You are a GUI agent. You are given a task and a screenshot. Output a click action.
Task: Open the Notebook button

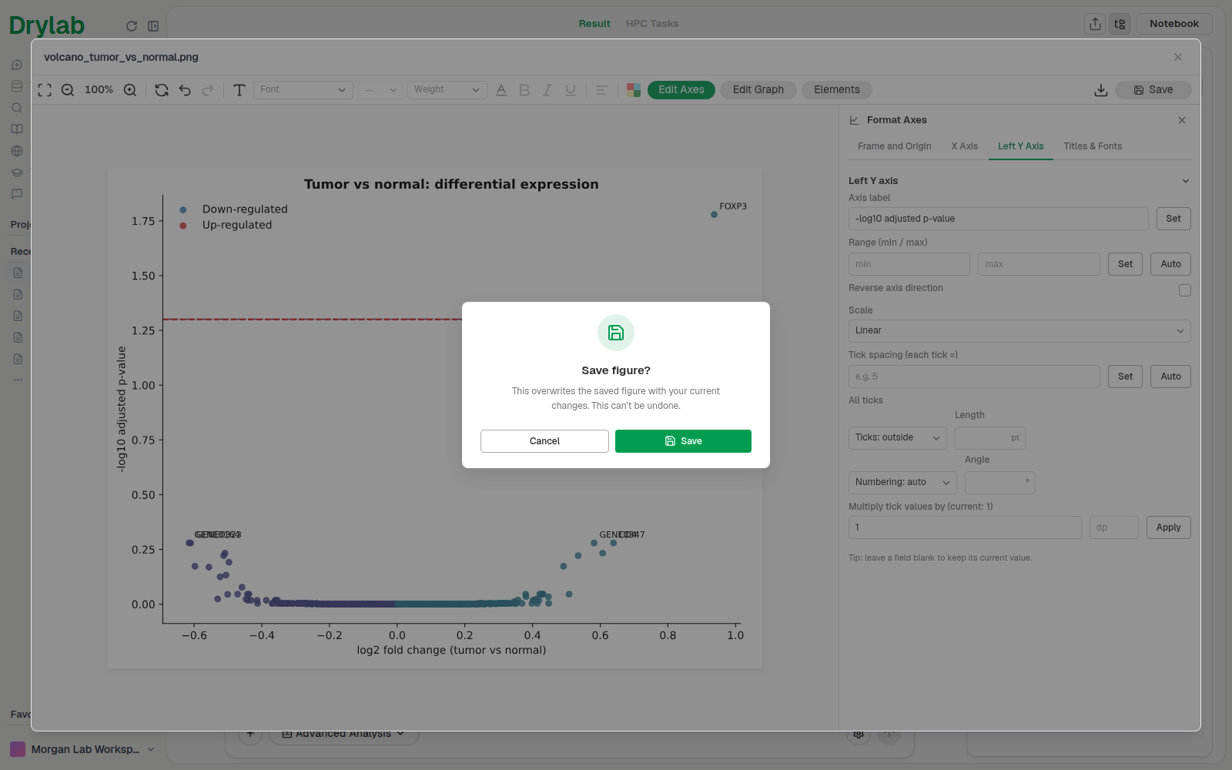point(1174,24)
